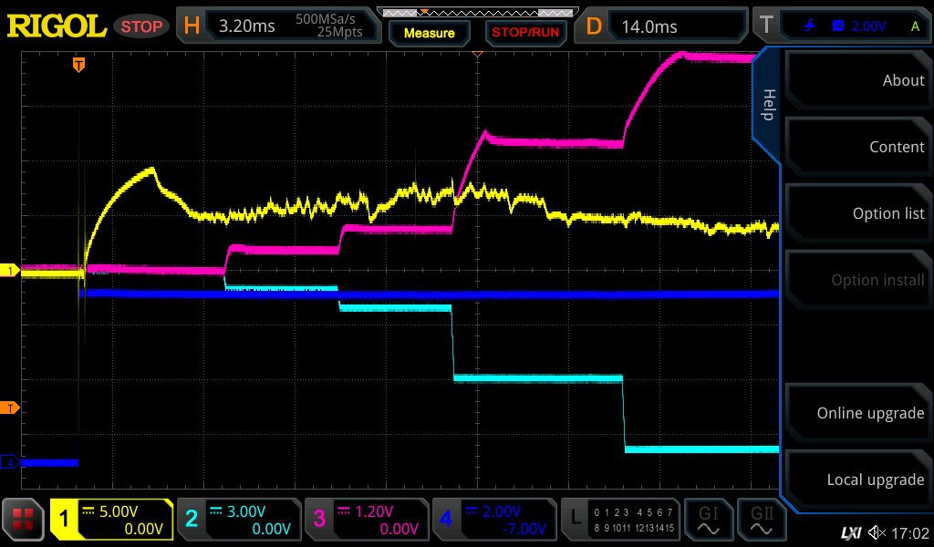Toggle channel 3 with the magenta 1.20V label
The image size is (934, 547).
(366, 520)
